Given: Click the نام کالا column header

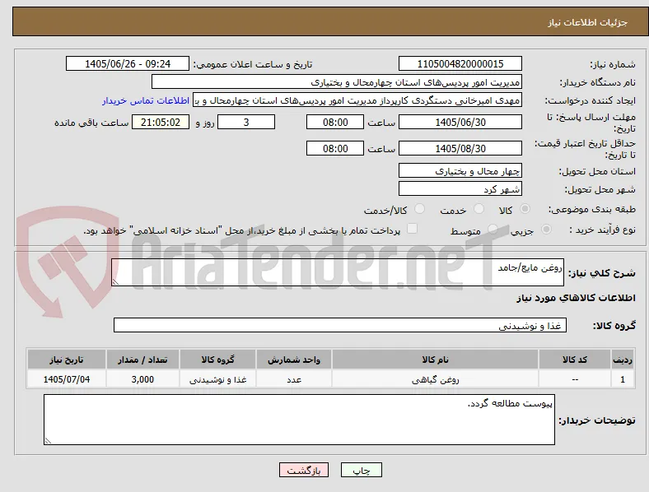Looking at the screenshot, I should point(435,360).
